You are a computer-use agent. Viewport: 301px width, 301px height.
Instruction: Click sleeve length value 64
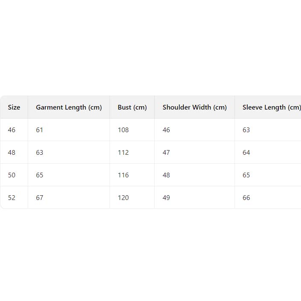tap(246, 153)
